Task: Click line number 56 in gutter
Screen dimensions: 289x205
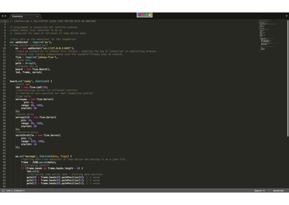Action: (4, 186)
